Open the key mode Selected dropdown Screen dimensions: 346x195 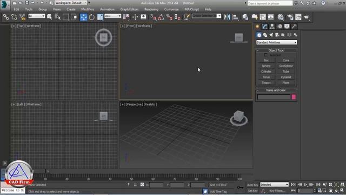[274, 184]
